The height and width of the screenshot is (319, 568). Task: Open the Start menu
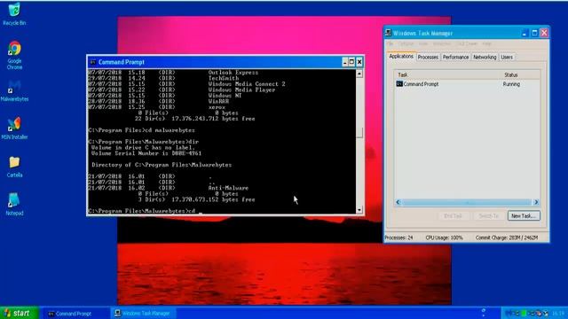(19, 313)
